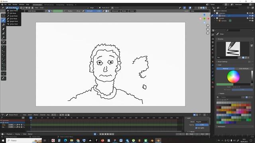Select the Eyedropper tool in the toolbar

pos(4,43)
